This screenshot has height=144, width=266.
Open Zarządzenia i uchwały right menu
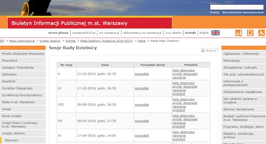point(244,68)
